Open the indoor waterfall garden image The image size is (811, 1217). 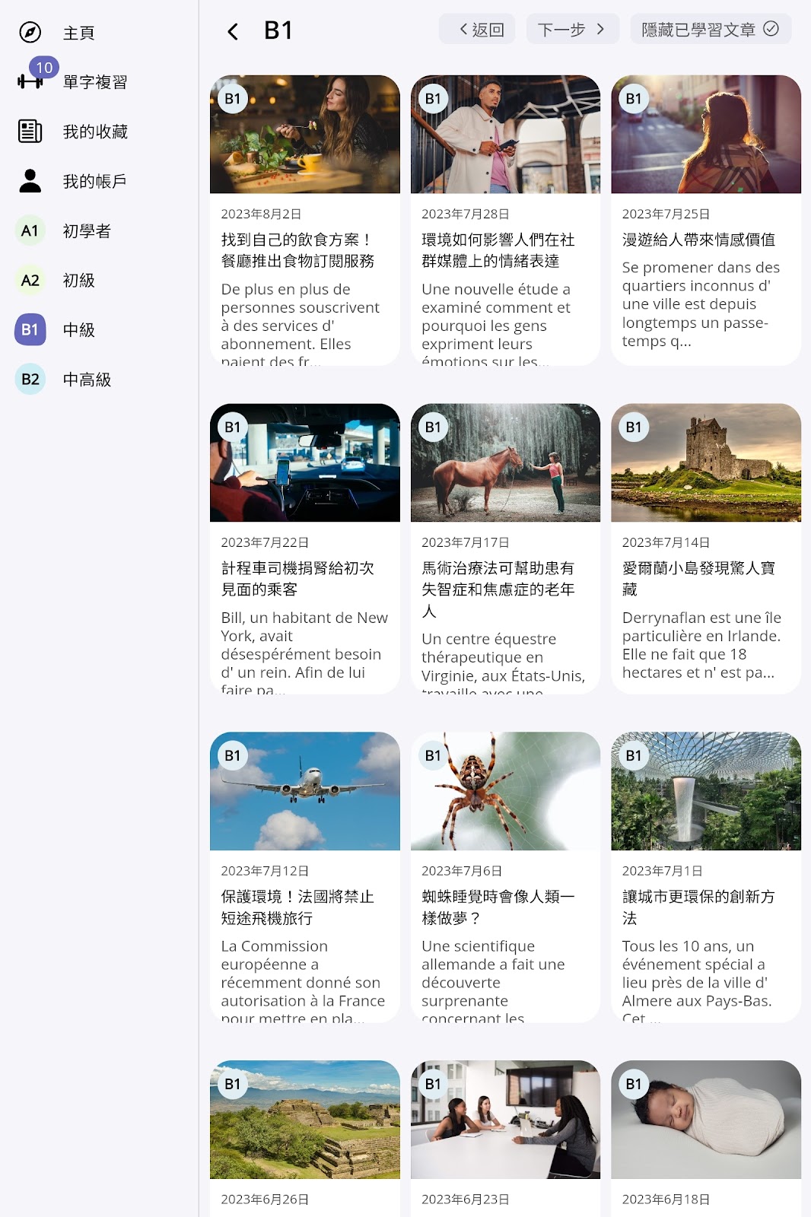tap(706, 791)
